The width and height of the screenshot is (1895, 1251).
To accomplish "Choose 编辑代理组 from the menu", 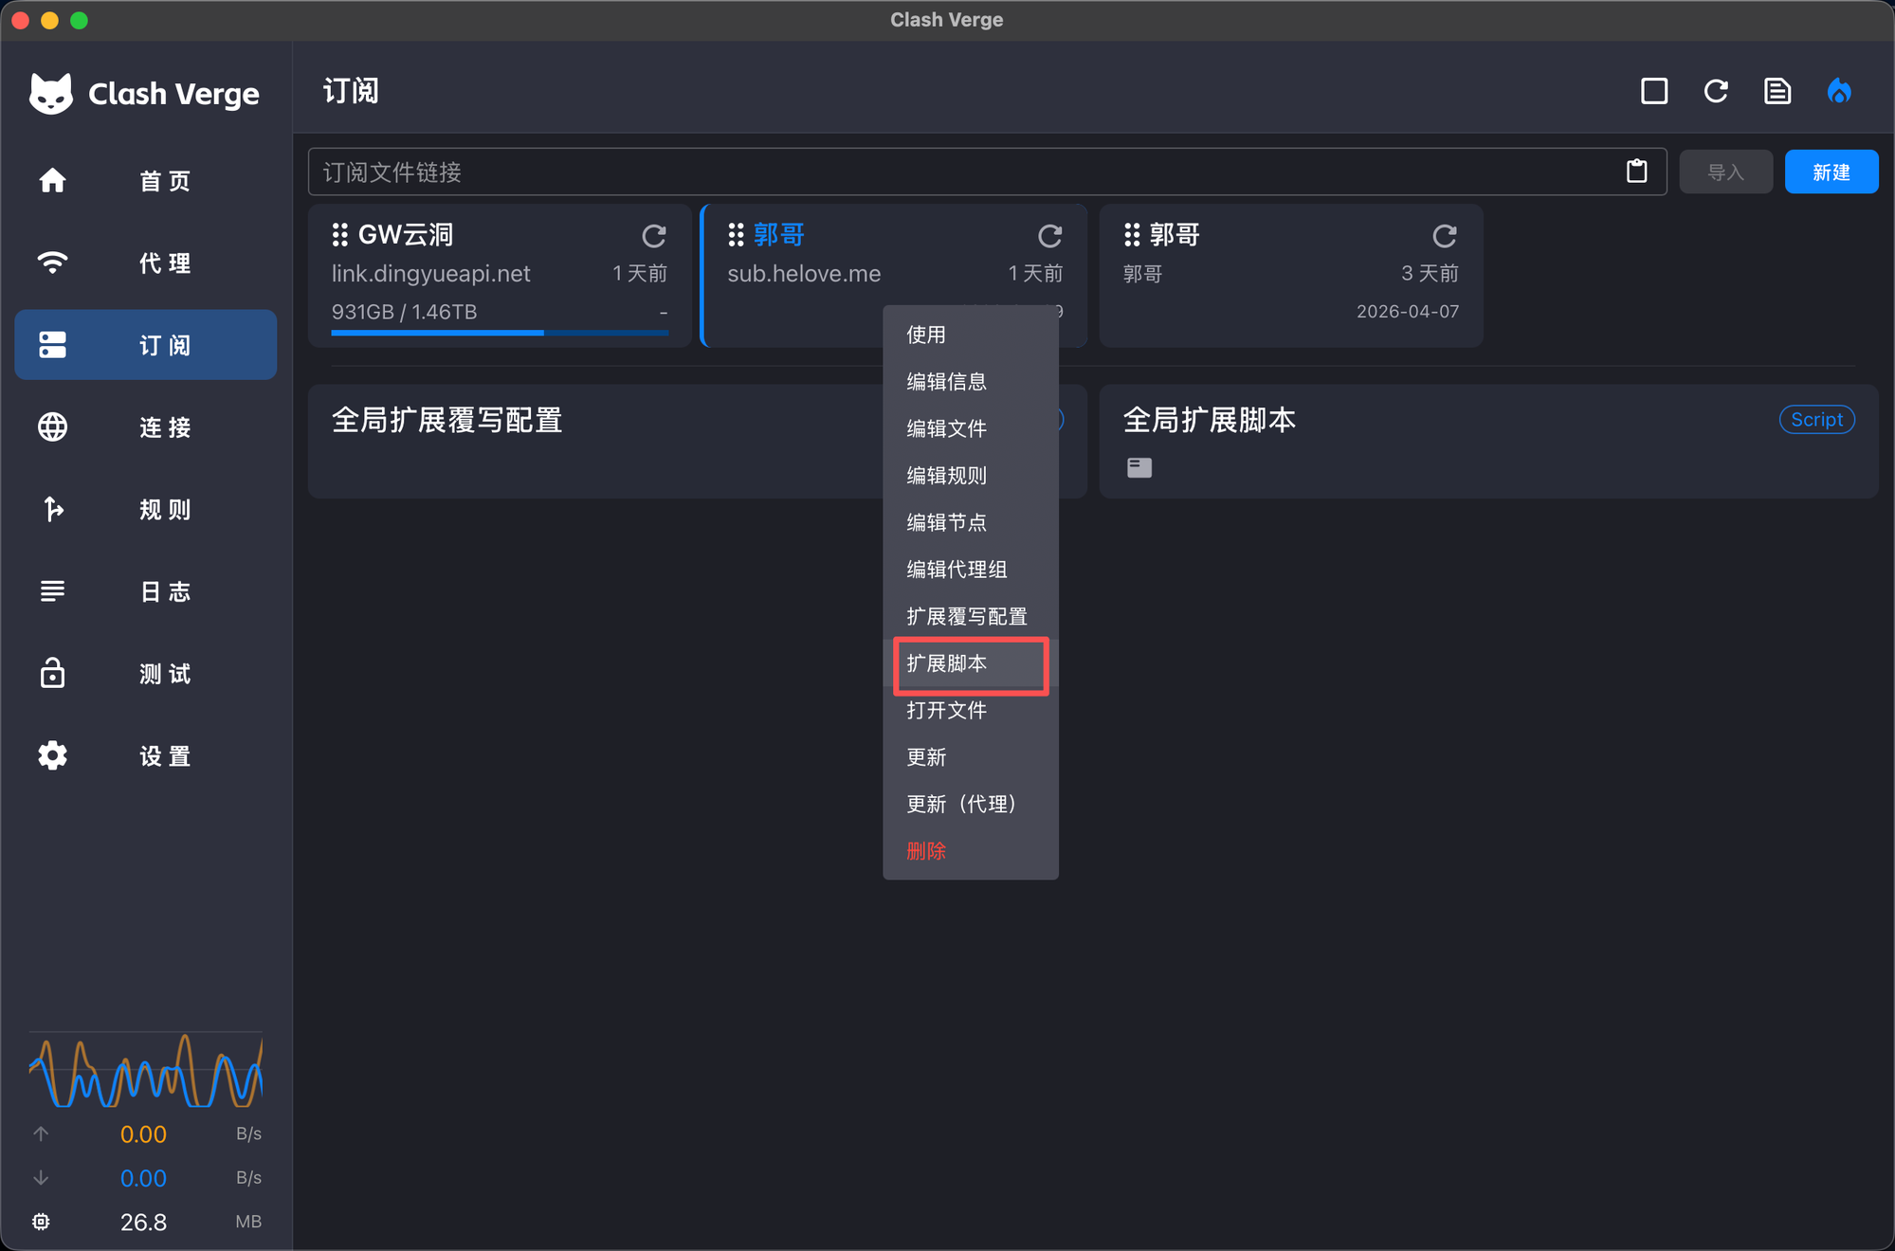I will [x=971, y=569].
